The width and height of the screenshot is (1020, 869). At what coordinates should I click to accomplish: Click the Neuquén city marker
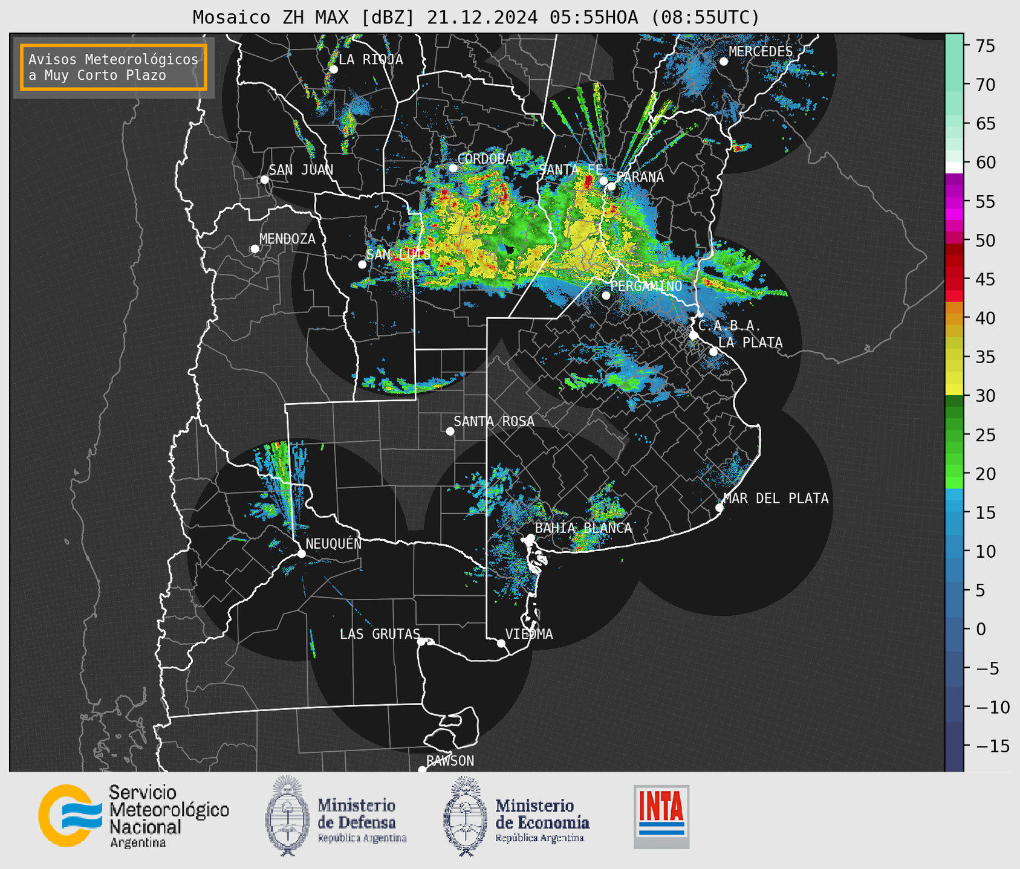coord(301,554)
